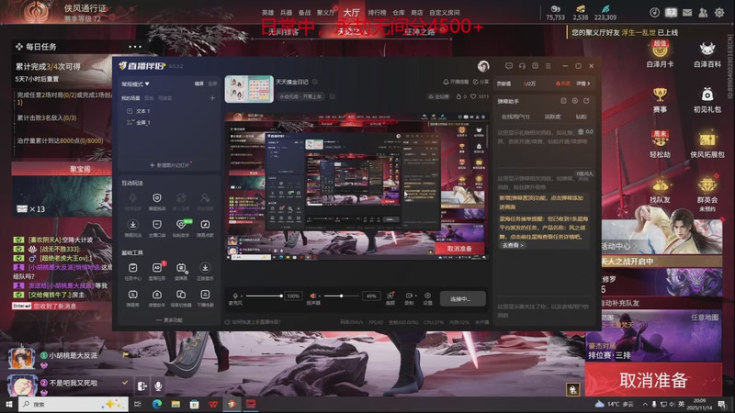Open the 场景切换器 scene switcher tool
Screen dimensions: 735x413
(181, 297)
